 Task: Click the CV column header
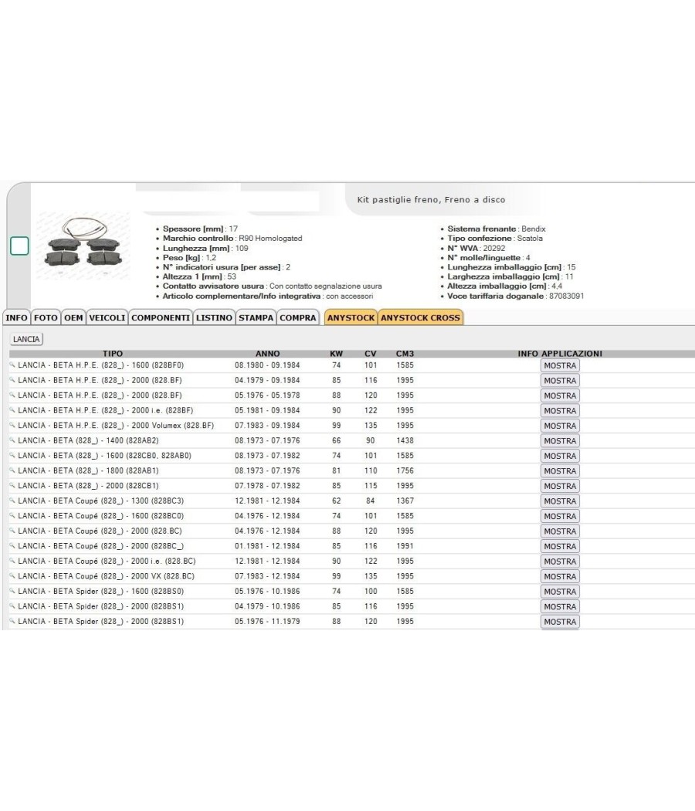370,354
